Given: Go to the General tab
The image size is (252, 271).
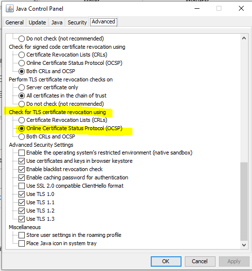Looking at the screenshot, I should (15, 22).
